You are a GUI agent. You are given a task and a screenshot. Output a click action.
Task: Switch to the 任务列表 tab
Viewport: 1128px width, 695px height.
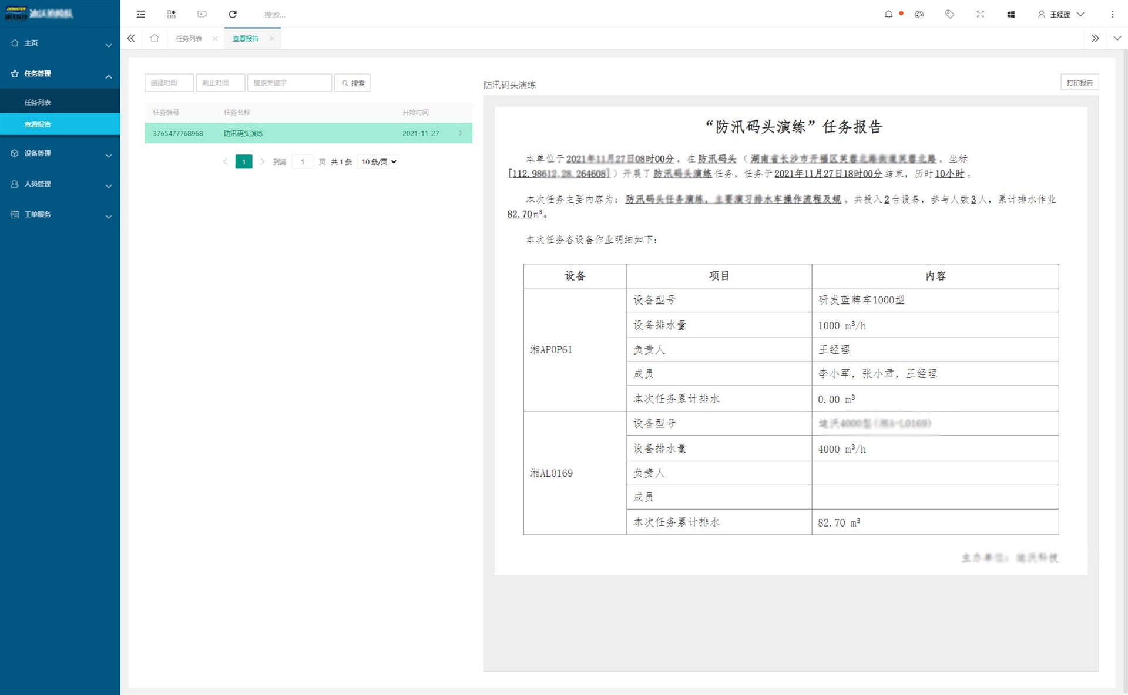tap(189, 38)
